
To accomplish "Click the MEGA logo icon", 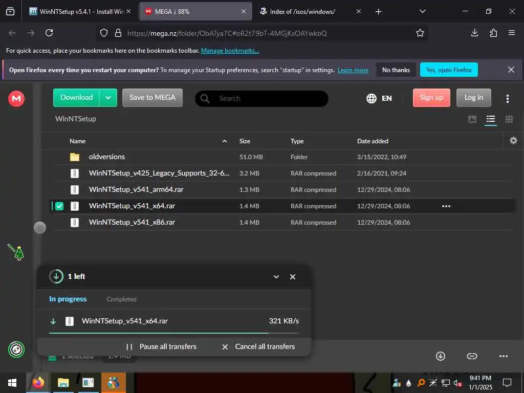I will pyautogui.click(x=16, y=99).
